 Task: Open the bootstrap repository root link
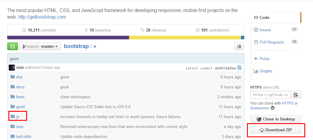coord(76,46)
